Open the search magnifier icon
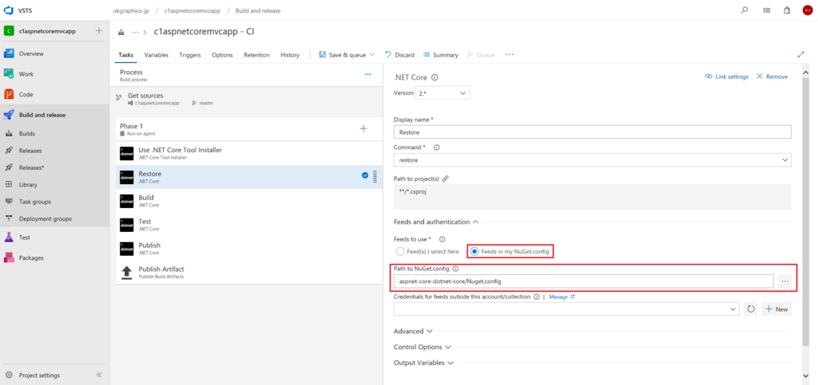The height and width of the screenshot is (385, 818). click(x=745, y=10)
